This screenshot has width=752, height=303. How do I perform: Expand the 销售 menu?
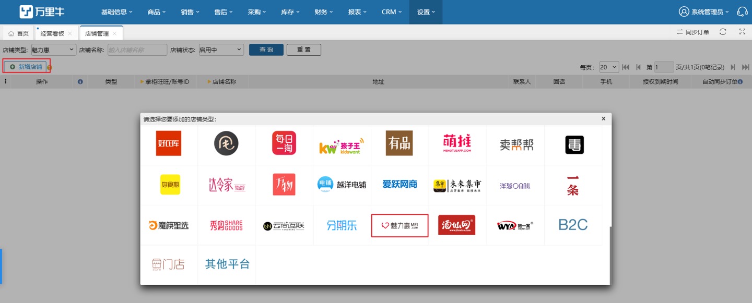point(190,11)
